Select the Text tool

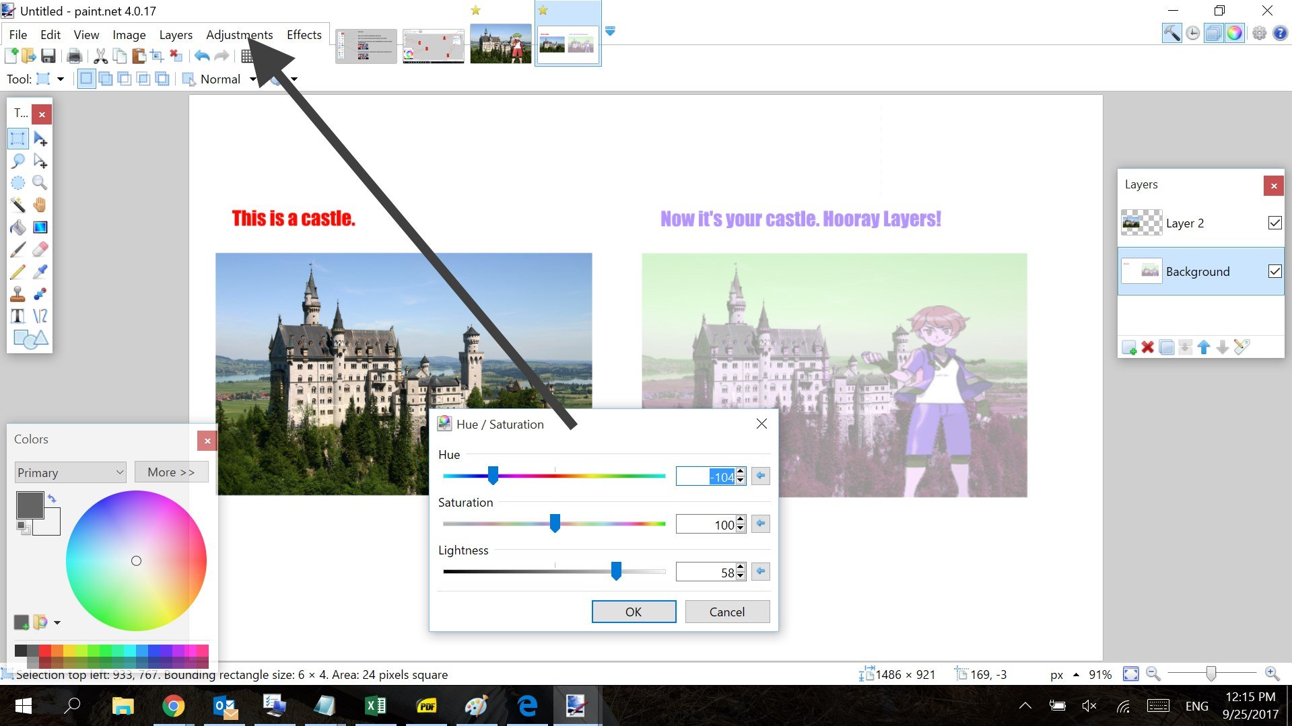18,316
